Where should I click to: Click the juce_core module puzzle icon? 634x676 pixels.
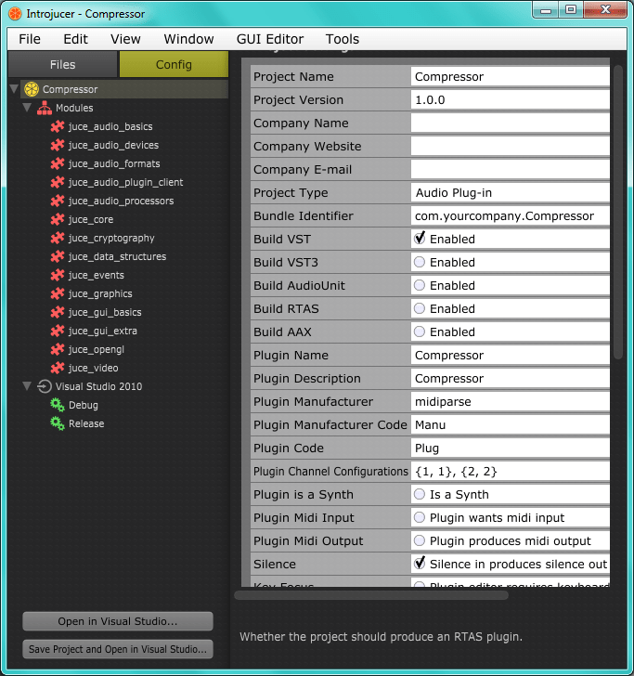58,219
